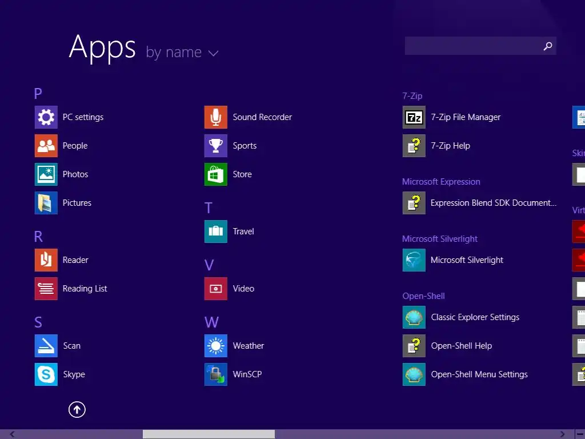Viewport: 585px width, 439px height.
Task: Open the 7-Zip Help icon
Action: click(414, 146)
